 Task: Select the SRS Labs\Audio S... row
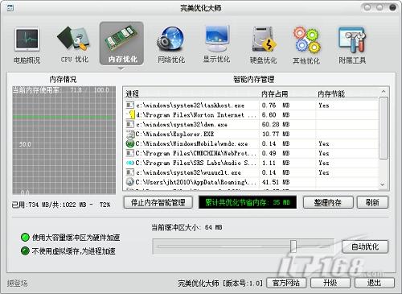pos(252,163)
